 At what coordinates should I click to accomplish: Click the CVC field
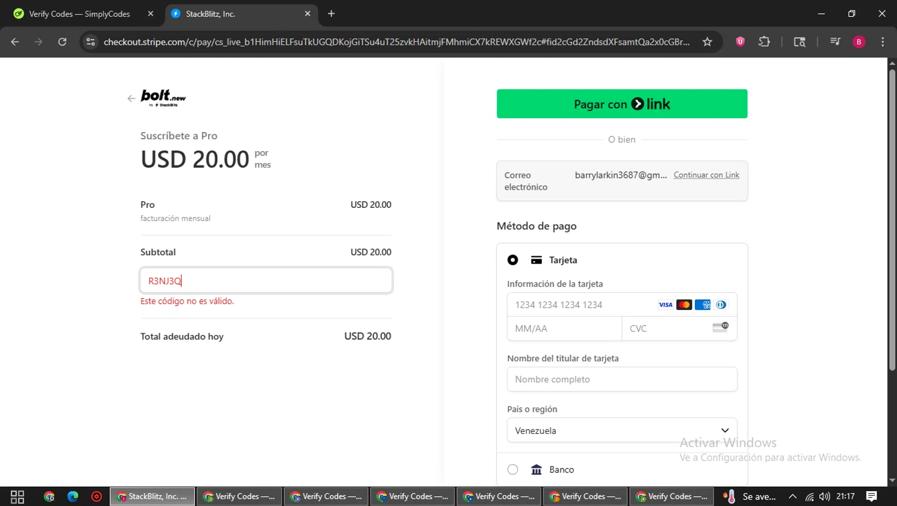[679, 329]
